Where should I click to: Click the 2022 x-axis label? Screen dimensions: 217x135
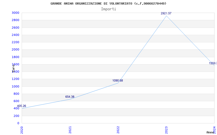click(118, 130)
